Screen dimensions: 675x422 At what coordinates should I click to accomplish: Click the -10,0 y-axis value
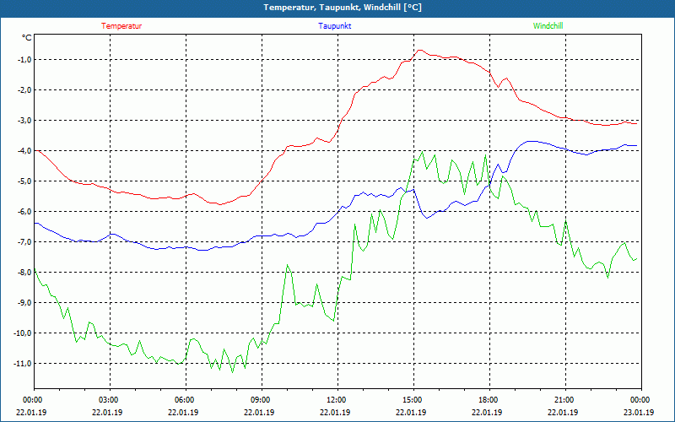click(x=23, y=333)
